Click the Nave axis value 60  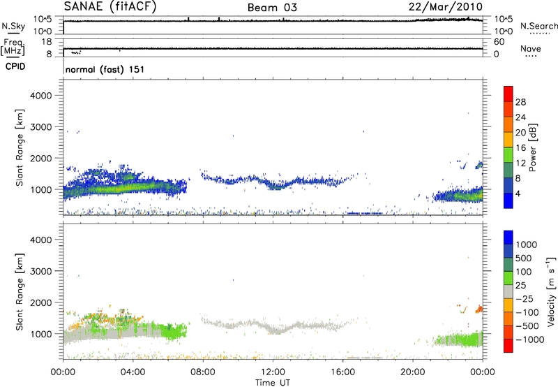click(499, 42)
